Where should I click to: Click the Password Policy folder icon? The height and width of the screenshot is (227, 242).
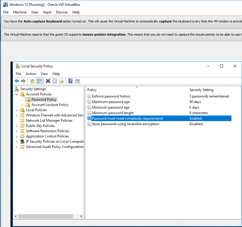(x=28, y=99)
